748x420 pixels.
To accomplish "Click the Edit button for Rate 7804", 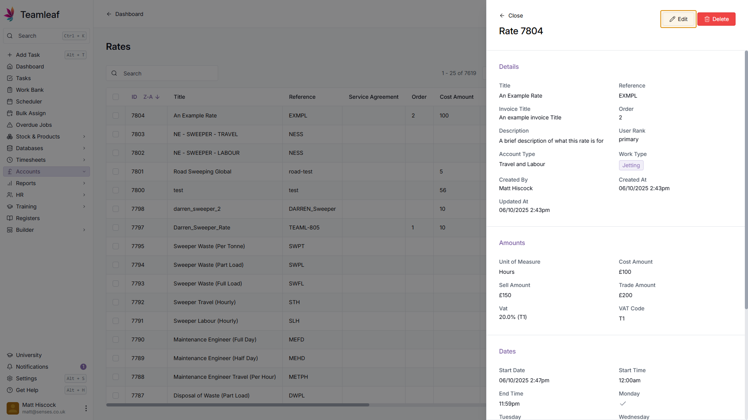I will (678, 19).
